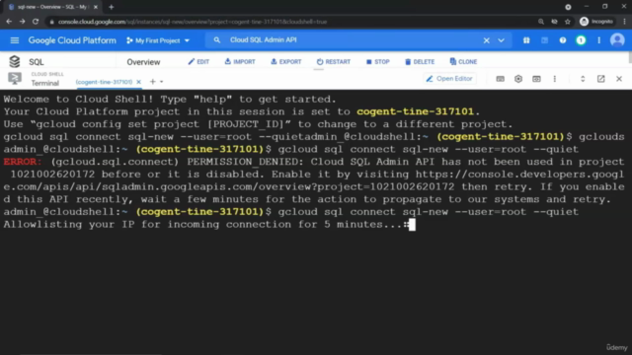Open Cloud Shell in new window icon
This screenshot has height=355, width=632.
click(601, 79)
